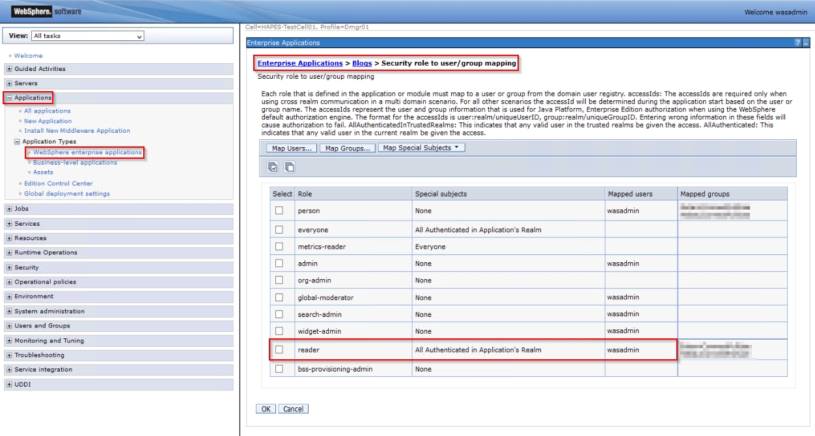Open WebSphere enterprise applications in navigation
The width and height of the screenshot is (815, 436).
click(87, 152)
